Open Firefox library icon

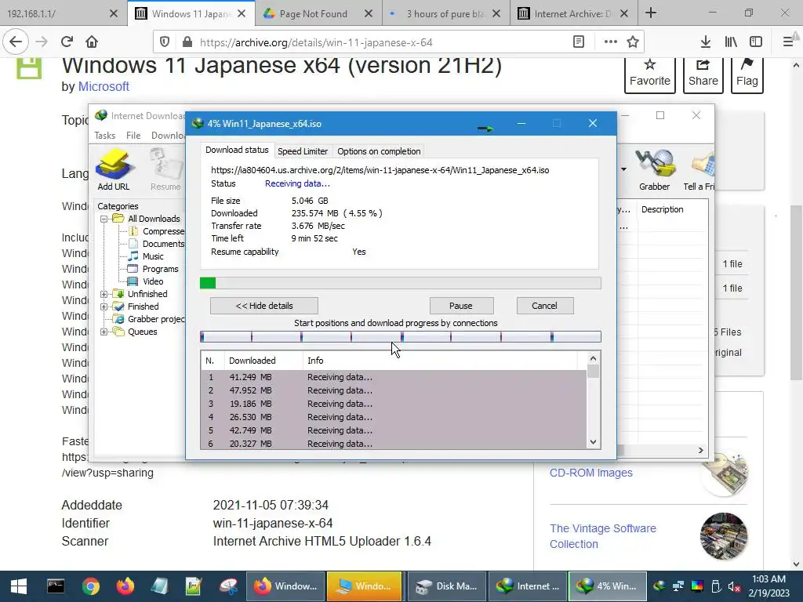click(x=731, y=42)
